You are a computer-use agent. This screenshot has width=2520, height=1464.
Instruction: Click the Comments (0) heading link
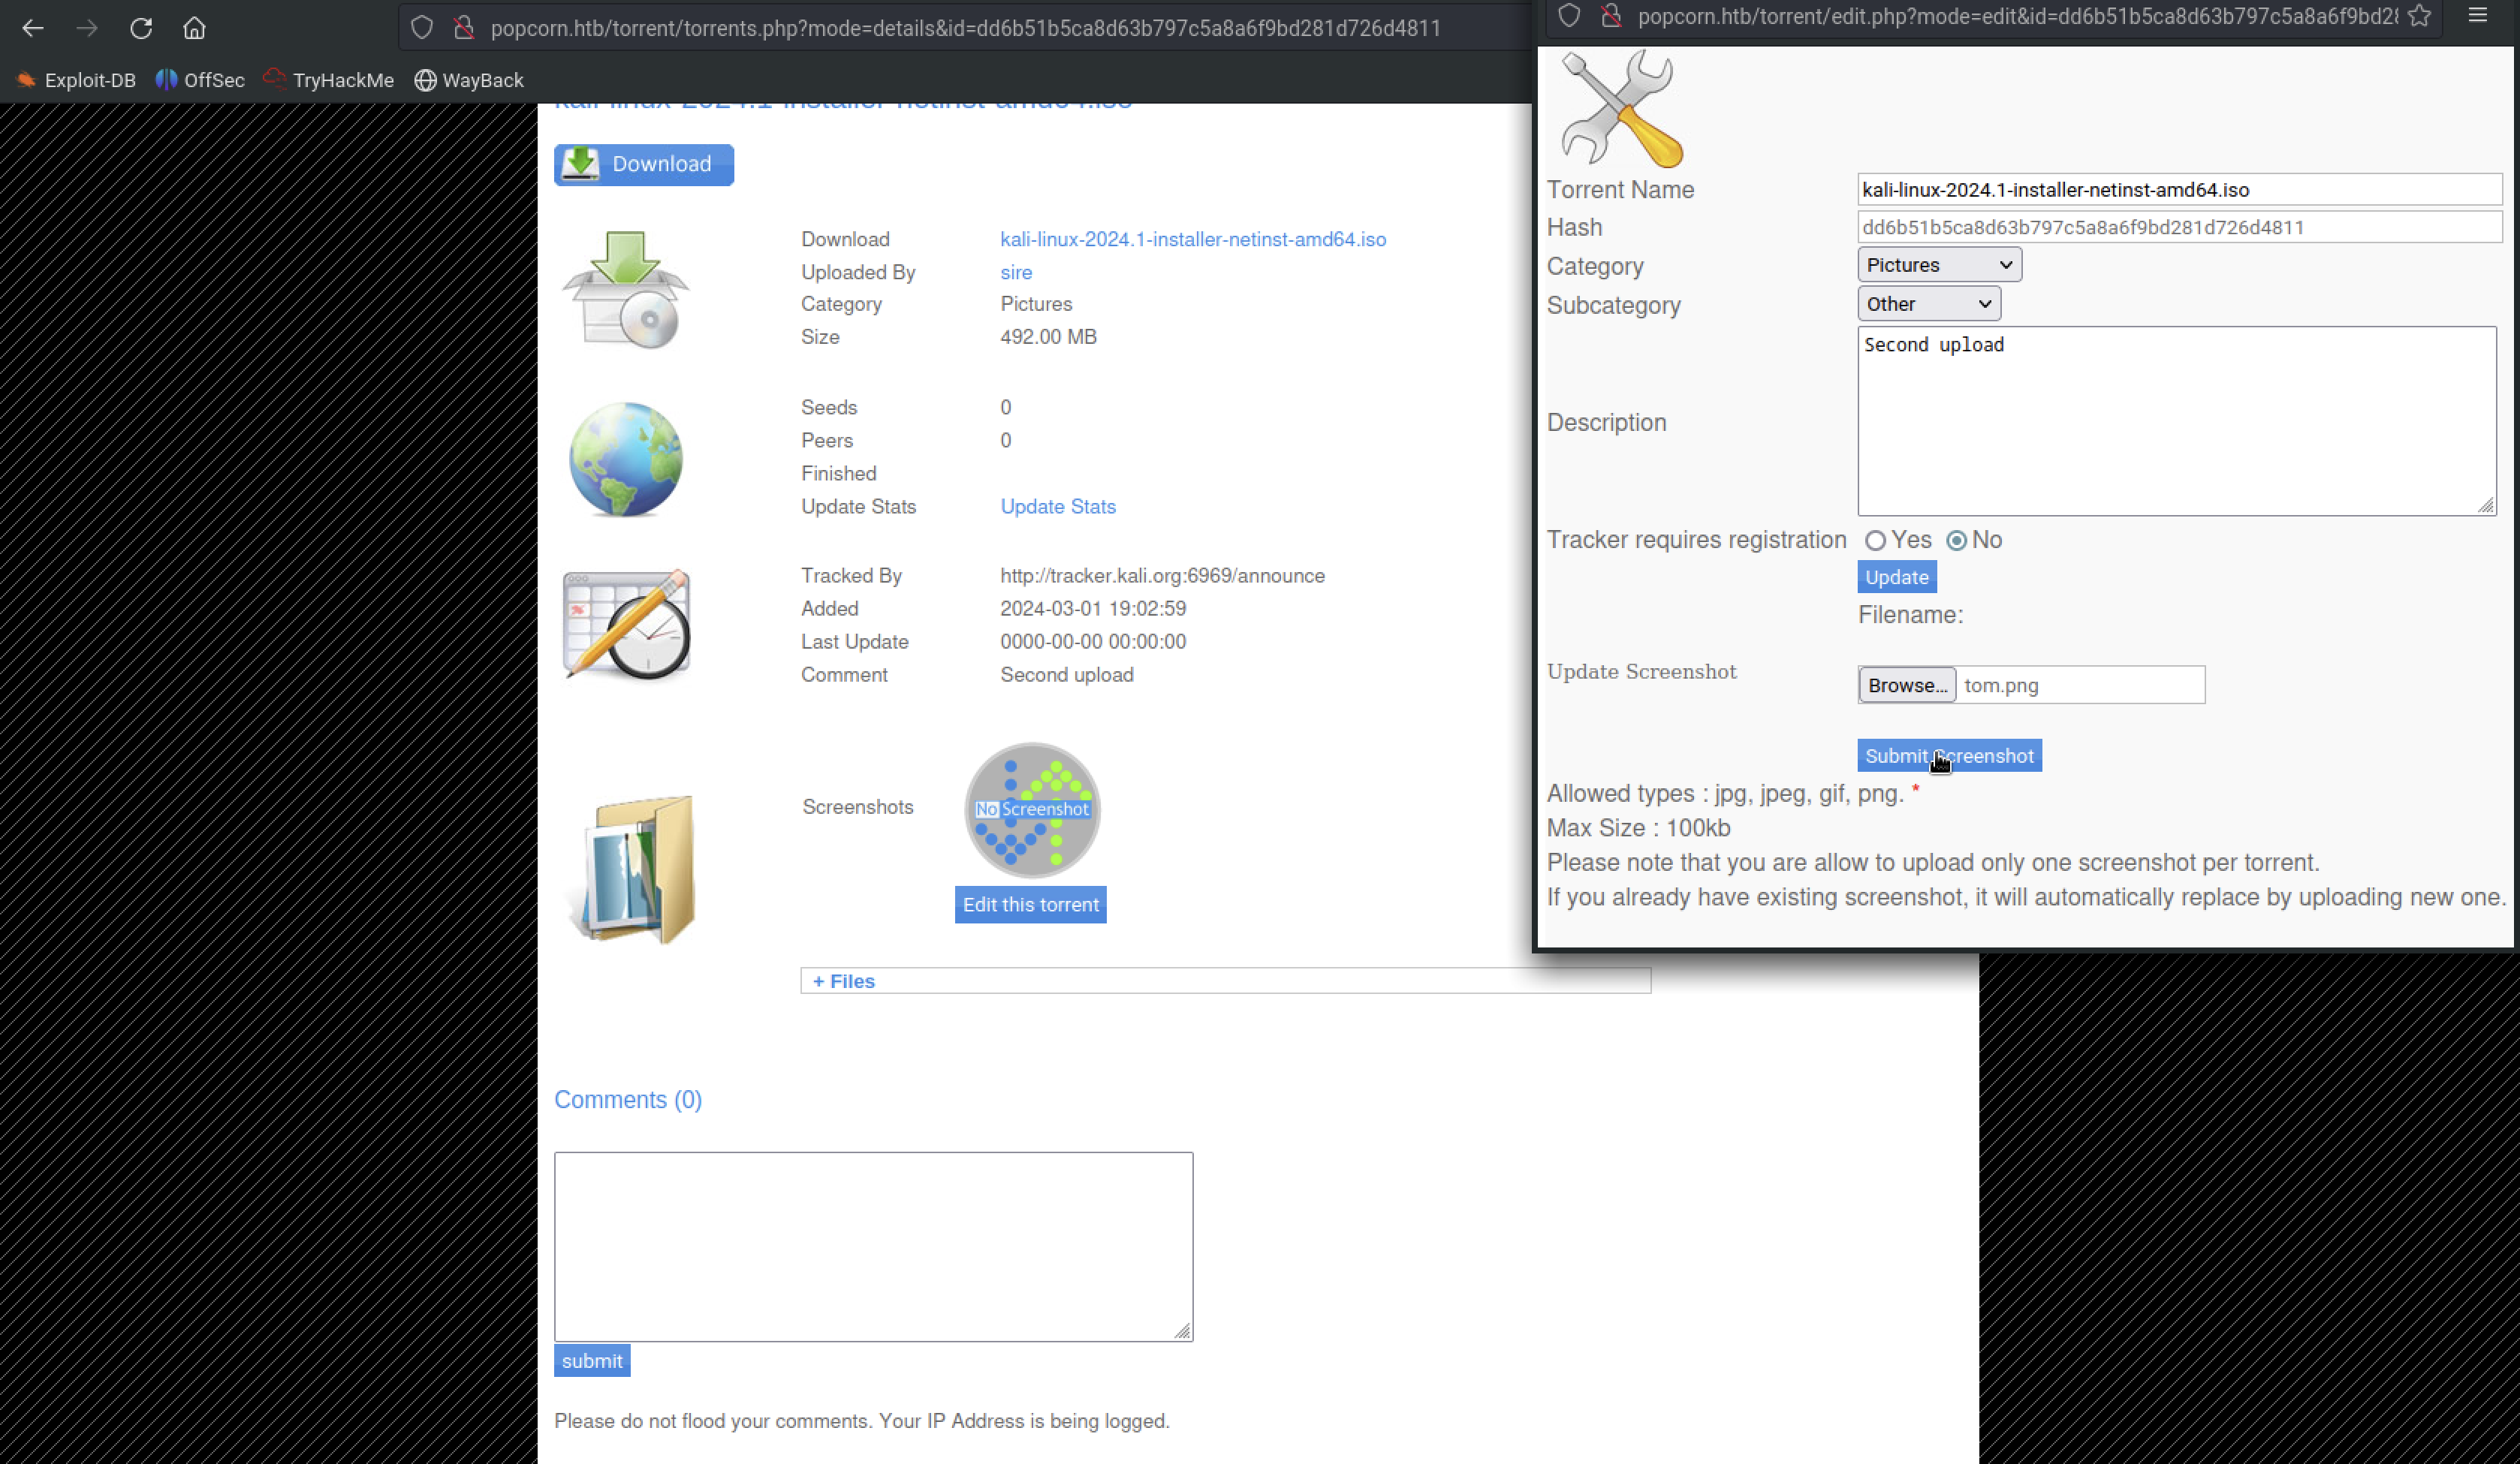click(628, 1100)
